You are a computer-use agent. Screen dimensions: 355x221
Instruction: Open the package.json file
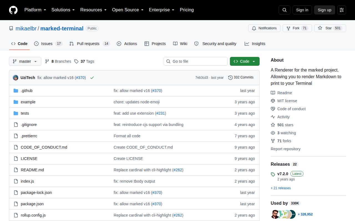tap(32, 204)
